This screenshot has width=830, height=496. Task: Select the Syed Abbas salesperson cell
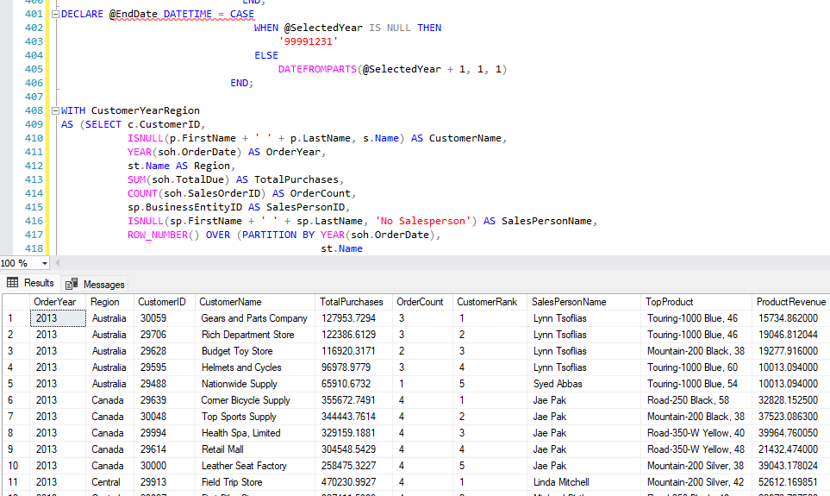tap(557, 384)
